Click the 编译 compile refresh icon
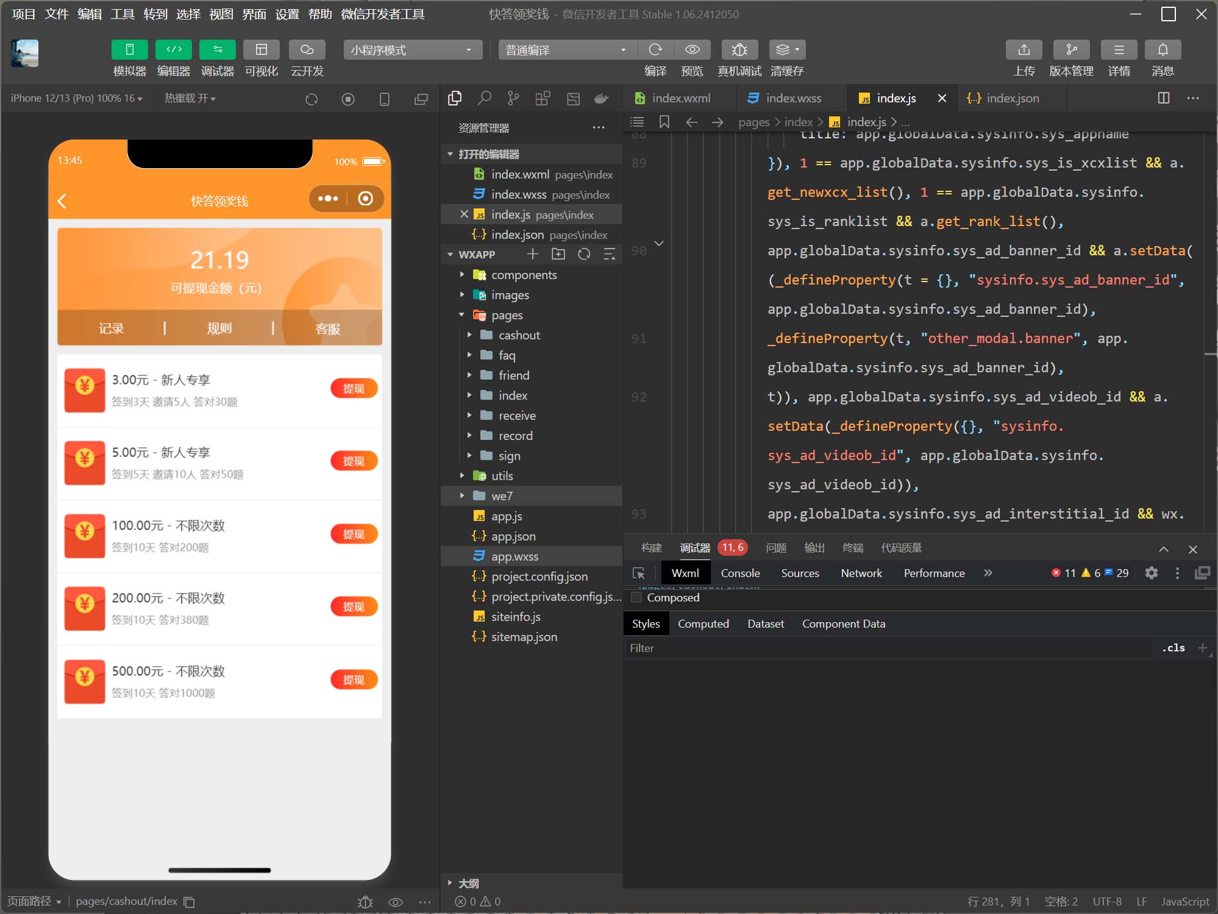Screen dimensions: 1218x914 (x=655, y=49)
